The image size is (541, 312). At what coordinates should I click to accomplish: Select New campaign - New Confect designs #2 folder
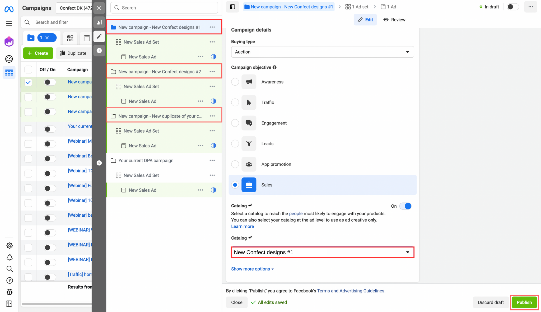[164, 72]
